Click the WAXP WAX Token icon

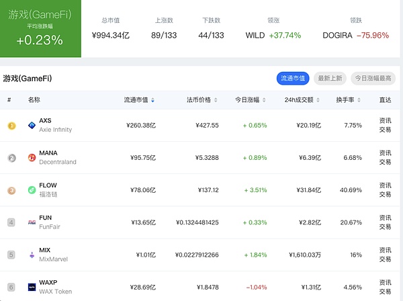pyautogui.click(x=32, y=287)
